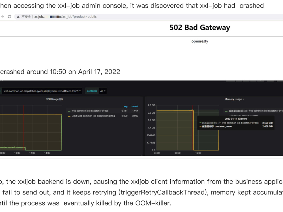Click the 12:00 tick on CPU chart axis
Image resolution: width=283 pixels, height=212 pixels.
point(32,153)
